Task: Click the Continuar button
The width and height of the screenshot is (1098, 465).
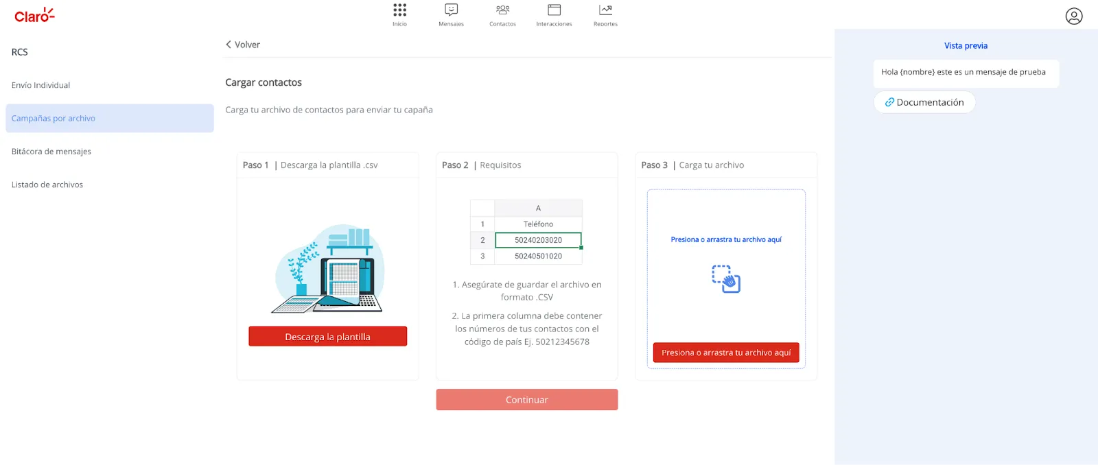Action: click(x=526, y=400)
